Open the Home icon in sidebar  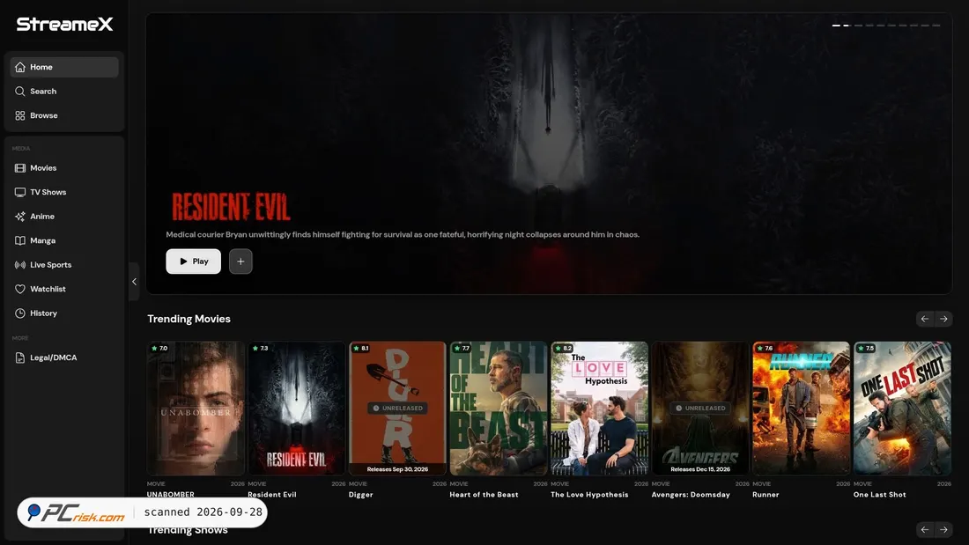pos(20,67)
